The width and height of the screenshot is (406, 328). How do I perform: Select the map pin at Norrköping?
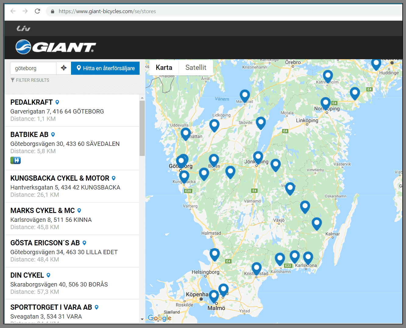[x=326, y=103]
